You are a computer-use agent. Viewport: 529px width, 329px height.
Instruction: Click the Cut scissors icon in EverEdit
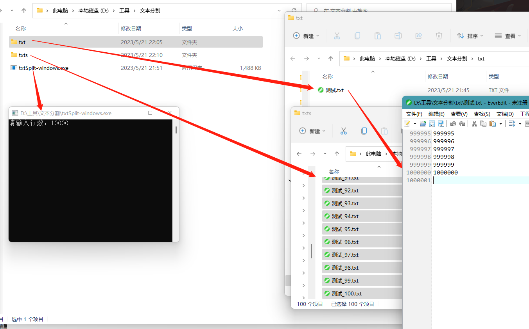[474, 123]
